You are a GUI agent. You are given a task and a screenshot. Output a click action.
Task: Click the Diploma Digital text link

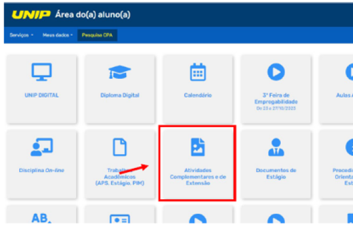click(x=120, y=95)
